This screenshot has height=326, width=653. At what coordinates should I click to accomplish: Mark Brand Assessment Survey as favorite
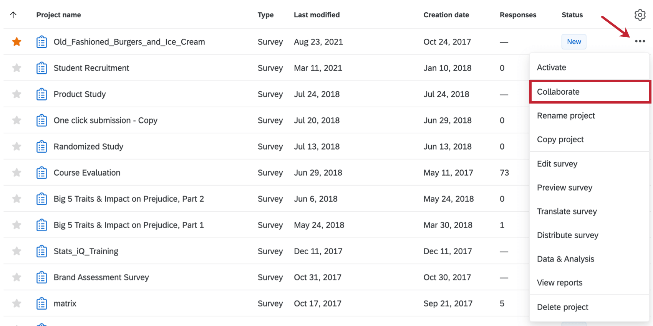(x=17, y=277)
